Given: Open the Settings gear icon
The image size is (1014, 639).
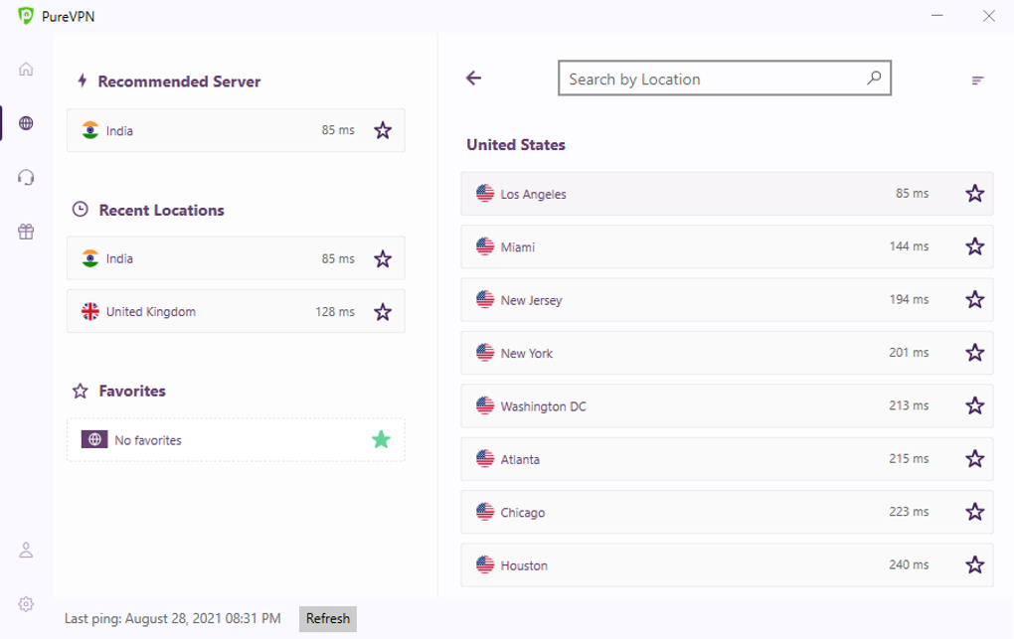Looking at the screenshot, I should point(25,603).
